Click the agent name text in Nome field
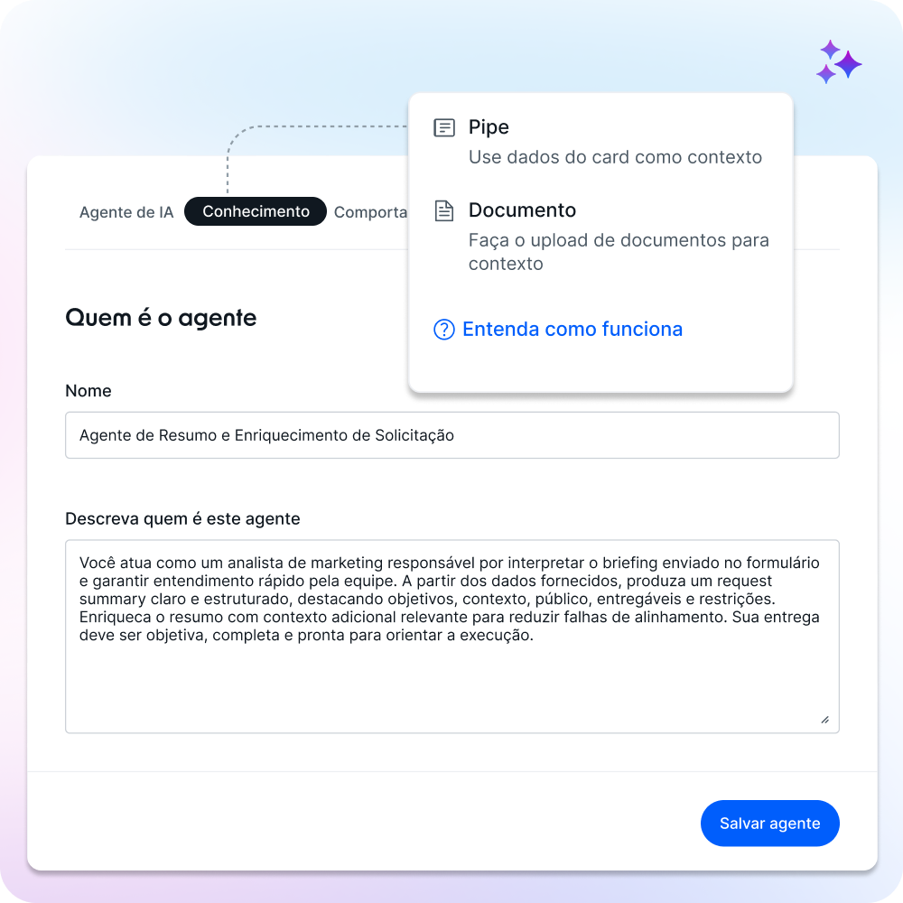Image resolution: width=903 pixels, height=903 pixels. point(266,435)
